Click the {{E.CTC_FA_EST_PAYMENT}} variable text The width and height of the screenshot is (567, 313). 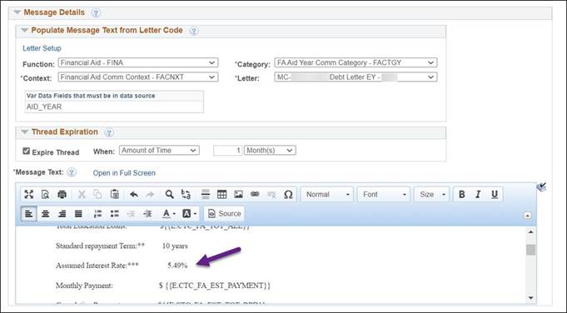[217, 286]
